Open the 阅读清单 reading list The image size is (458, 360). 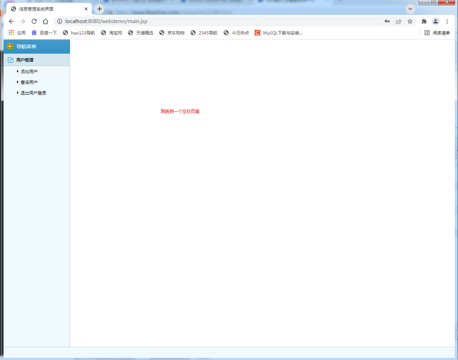point(437,33)
